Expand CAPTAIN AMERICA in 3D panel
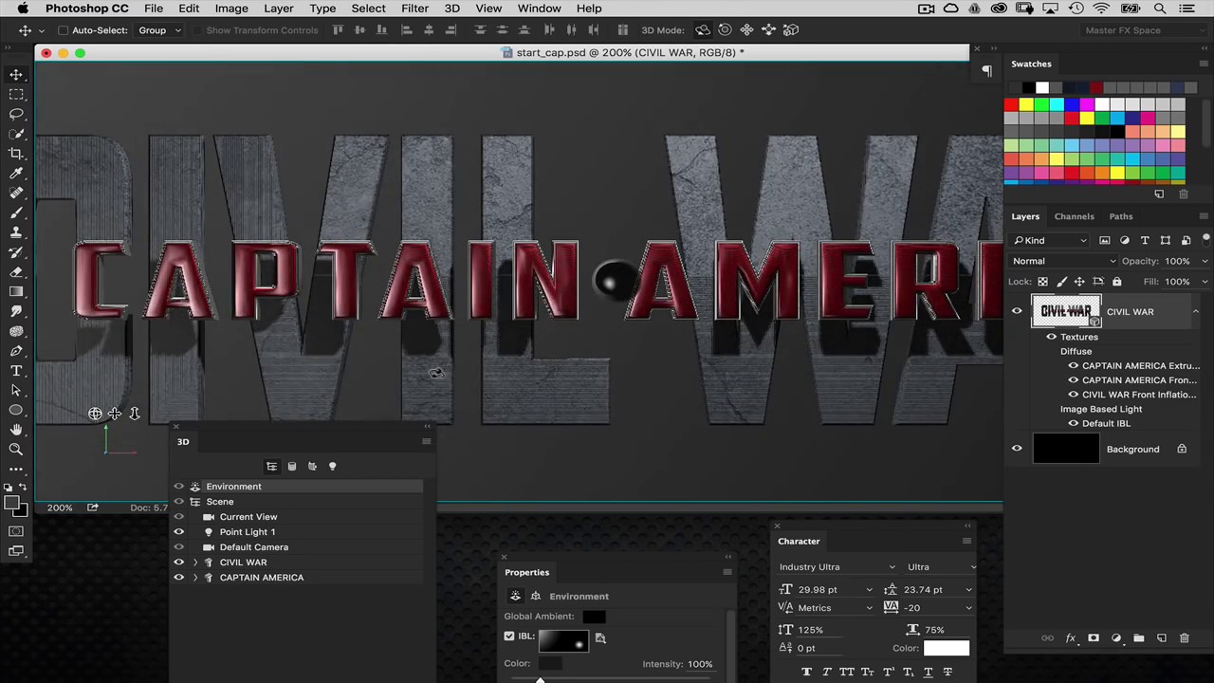Viewport: 1214px width, 683px height. coord(195,578)
